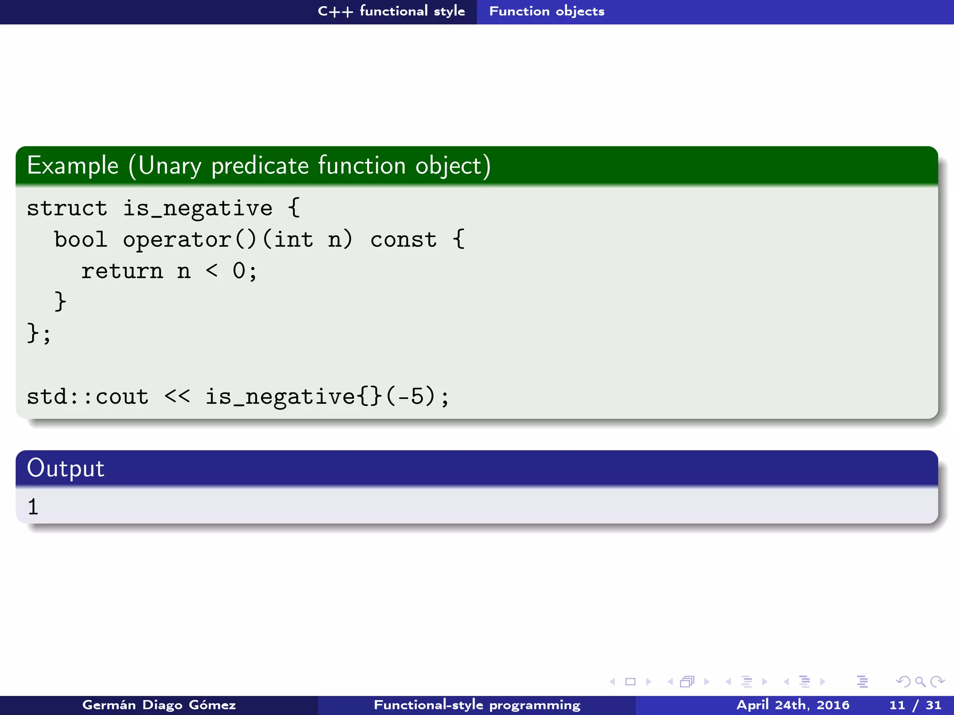Go to next frame arrow
Image resolution: width=954 pixels, height=715 pixels.
point(707,682)
